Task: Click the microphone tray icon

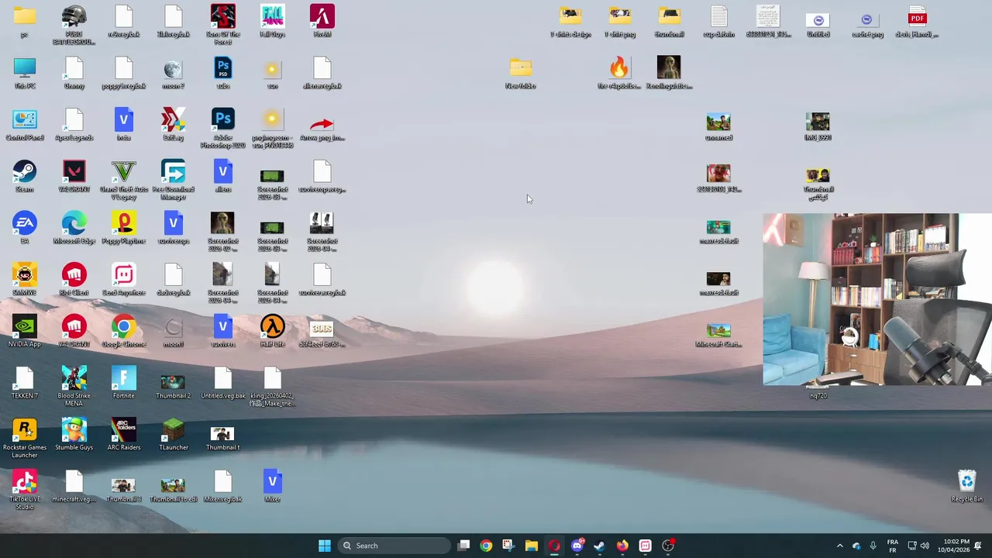Action: 873,546
